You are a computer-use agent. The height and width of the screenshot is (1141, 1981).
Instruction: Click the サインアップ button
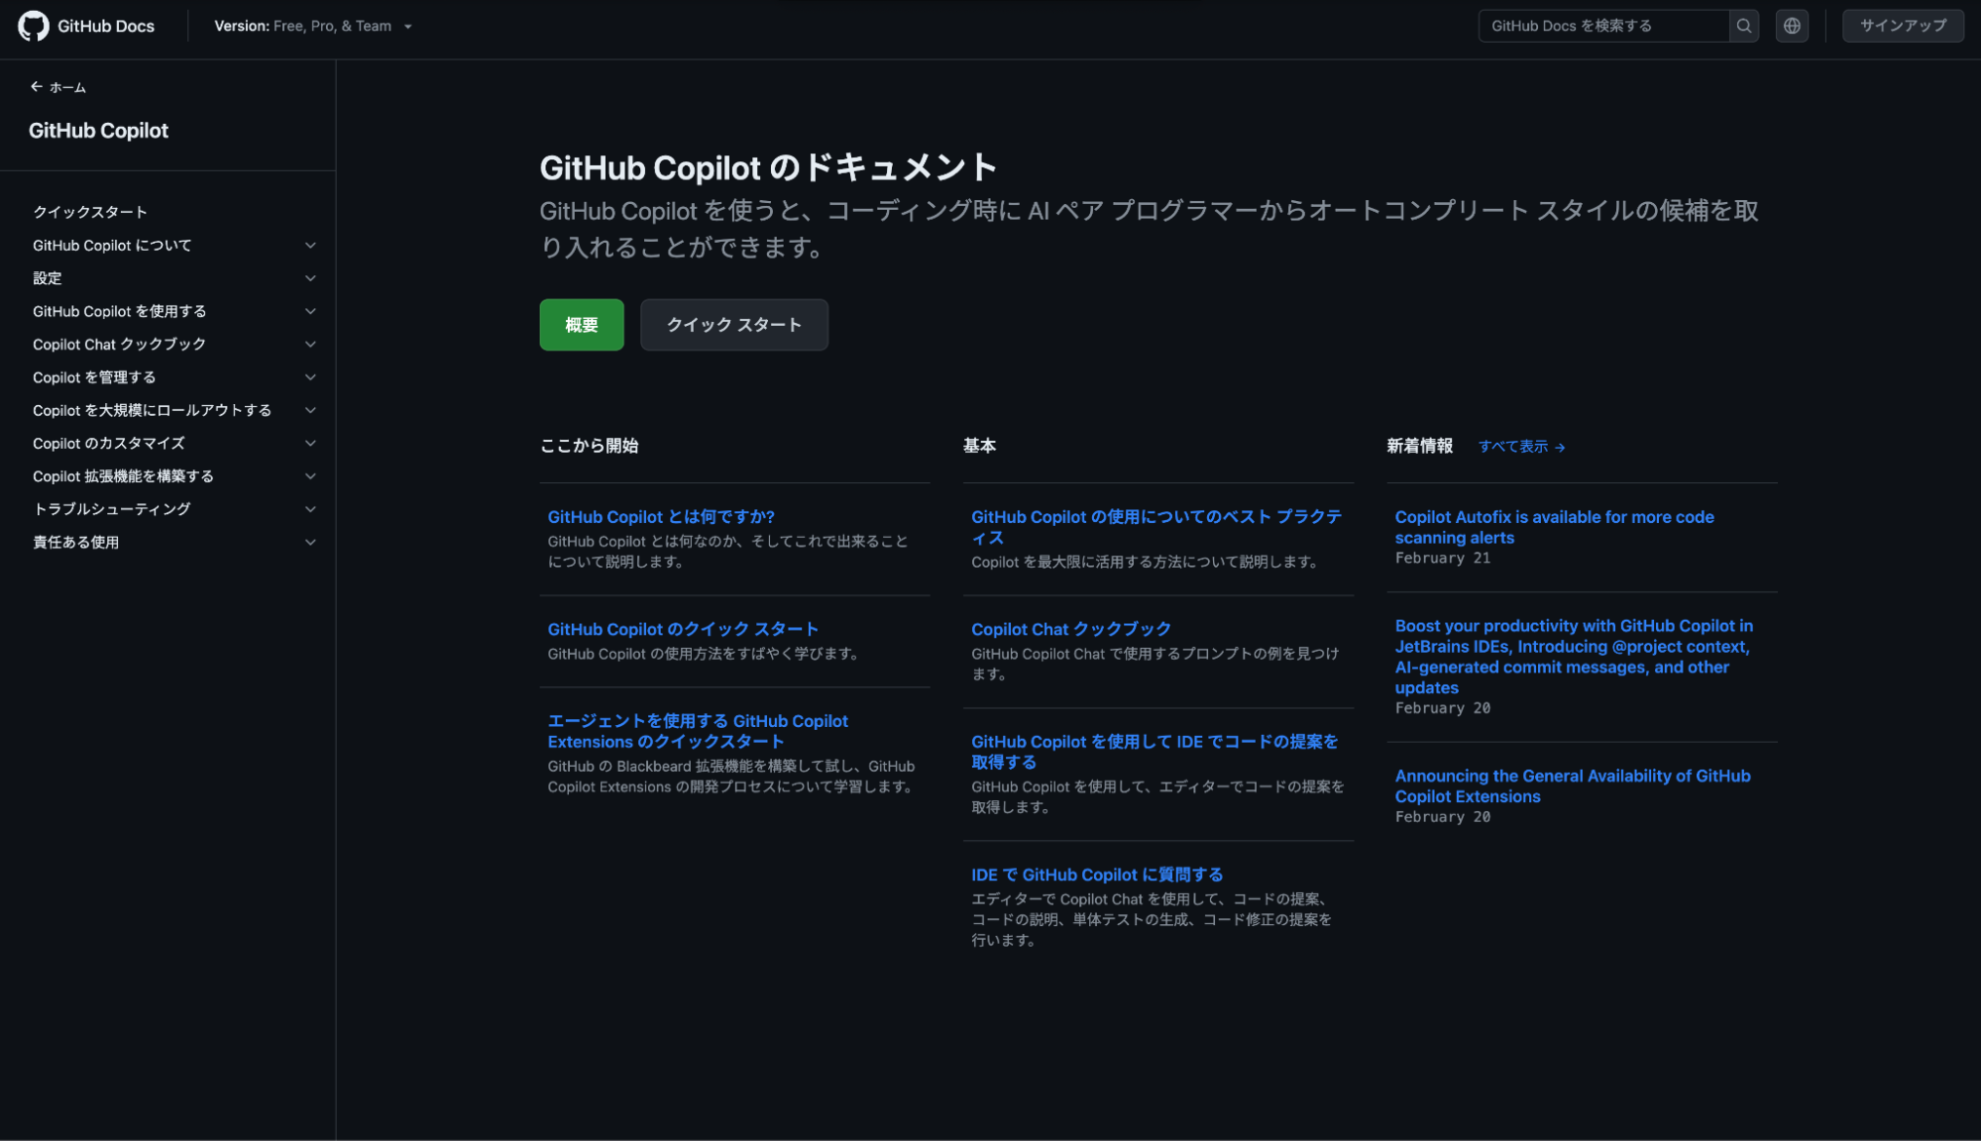pyautogui.click(x=1903, y=26)
